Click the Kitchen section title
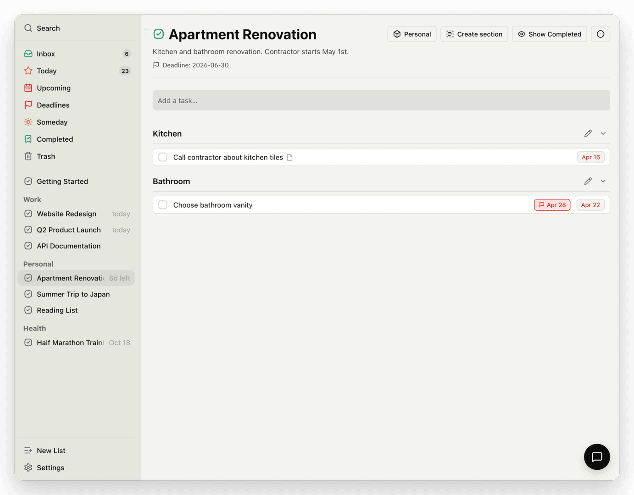This screenshot has width=634, height=495. click(x=167, y=133)
